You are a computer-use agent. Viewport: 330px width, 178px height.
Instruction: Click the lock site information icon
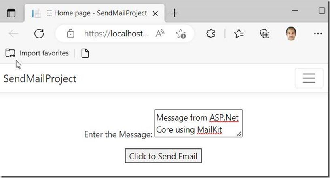click(70, 34)
